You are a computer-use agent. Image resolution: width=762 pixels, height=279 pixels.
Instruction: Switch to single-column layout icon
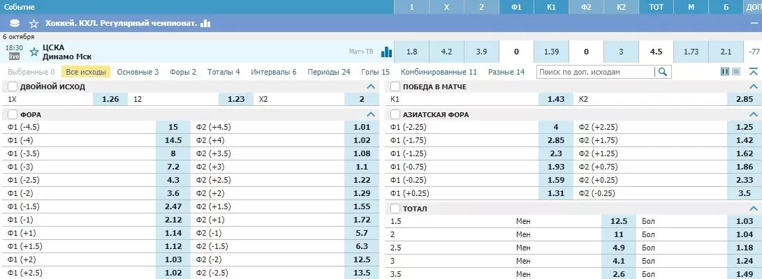736,72
